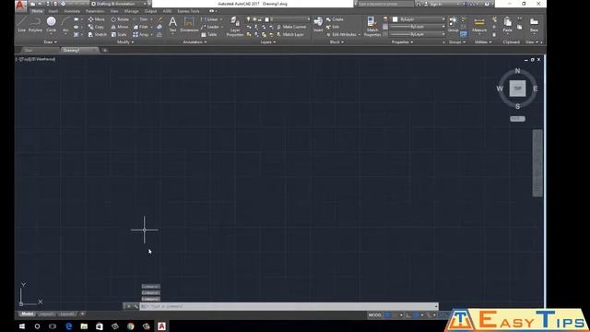Expand the Block panel
Viewport: 590px width, 332px height.
[336, 42]
